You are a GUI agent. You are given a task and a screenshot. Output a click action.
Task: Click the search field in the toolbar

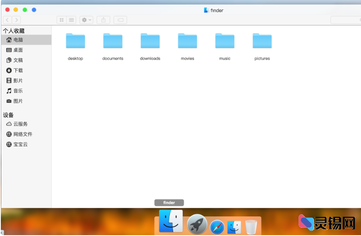pyautogui.click(x=345, y=20)
